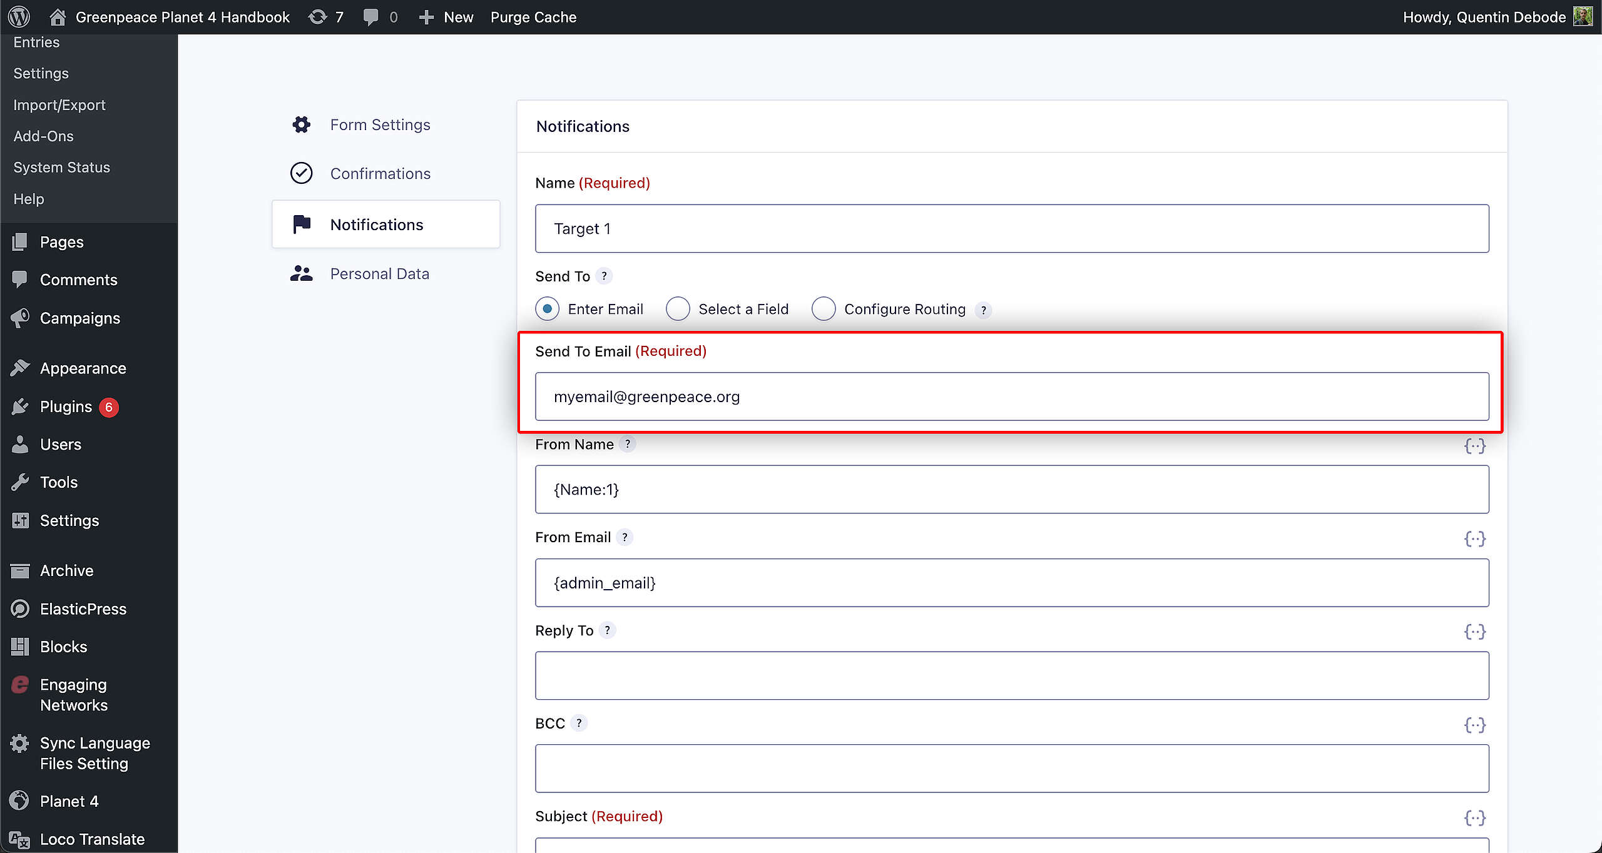Screen dimensions: 1602x853
Task: Show the From Email help tooltip
Action: tap(625, 537)
